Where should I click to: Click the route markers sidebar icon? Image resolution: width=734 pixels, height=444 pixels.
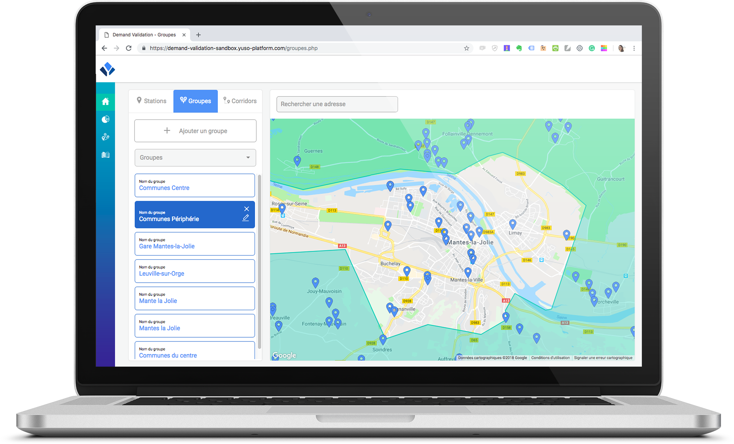tap(105, 137)
